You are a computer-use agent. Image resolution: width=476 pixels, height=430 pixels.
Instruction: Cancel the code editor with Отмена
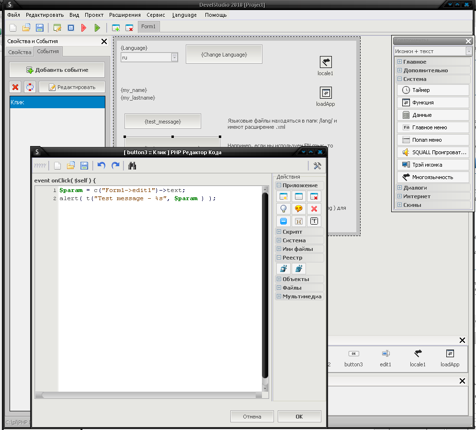[x=252, y=417]
